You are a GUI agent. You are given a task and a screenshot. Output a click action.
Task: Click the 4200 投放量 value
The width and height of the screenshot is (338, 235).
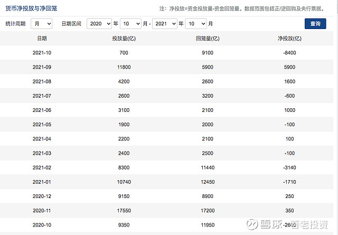point(124,81)
